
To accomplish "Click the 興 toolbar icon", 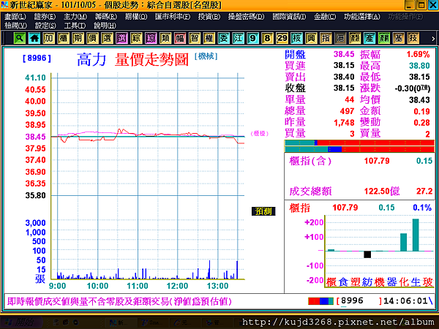I will click(311, 38).
